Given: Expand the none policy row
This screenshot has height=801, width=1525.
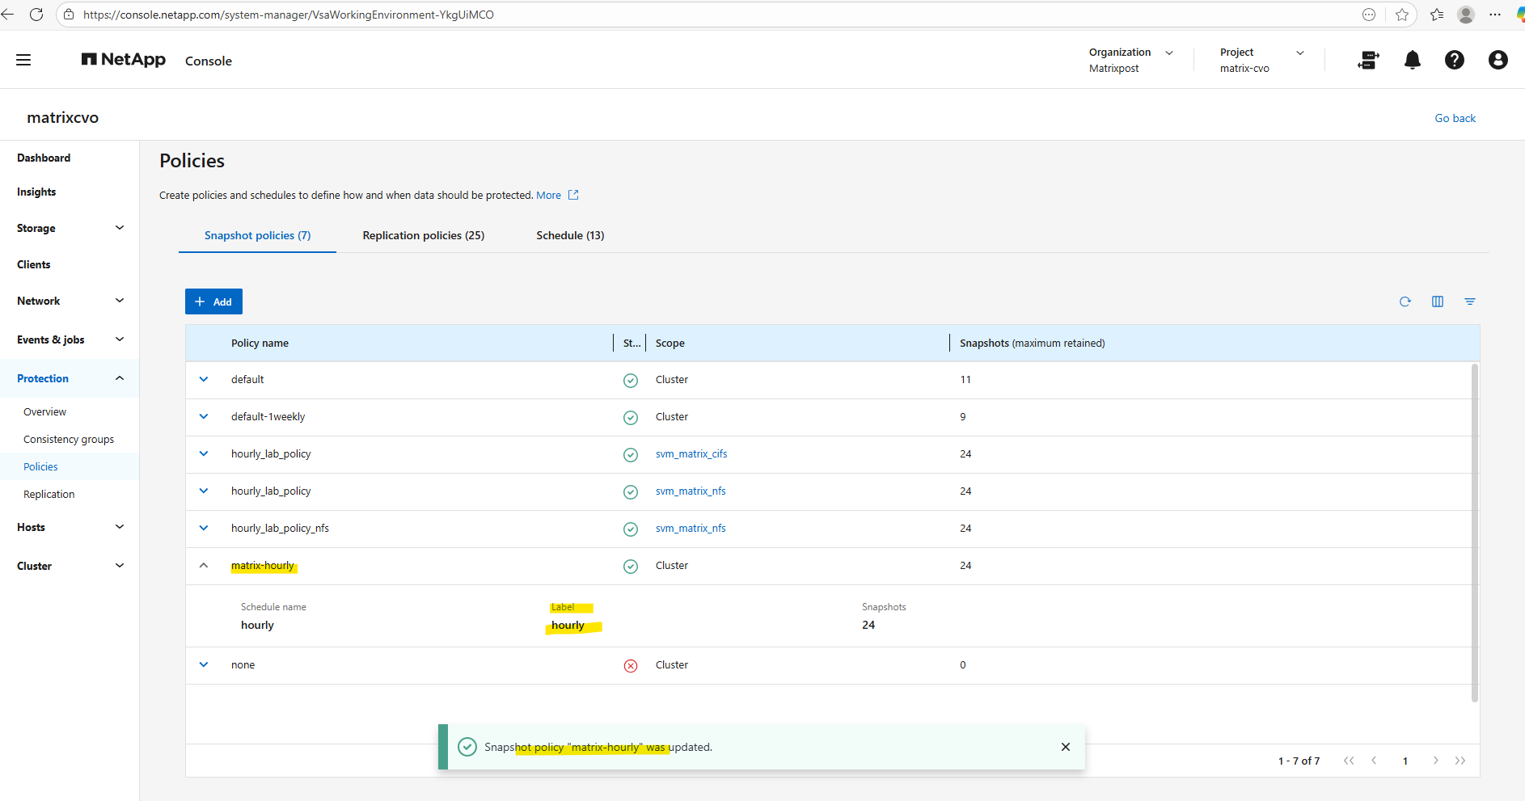Looking at the screenshot, I should pyautogui.click(x=204, y=665).
